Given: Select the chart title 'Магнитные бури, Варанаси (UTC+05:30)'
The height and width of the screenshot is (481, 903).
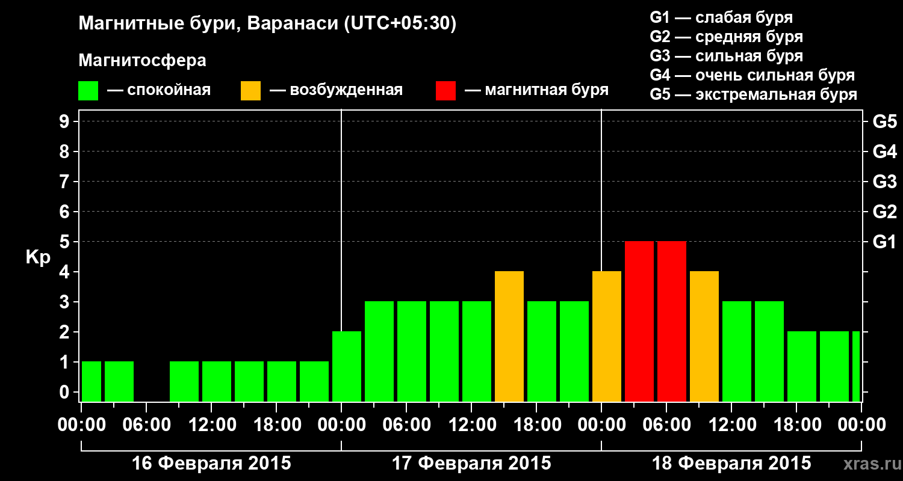Looking at the screenshot, I should pos(267,24).
